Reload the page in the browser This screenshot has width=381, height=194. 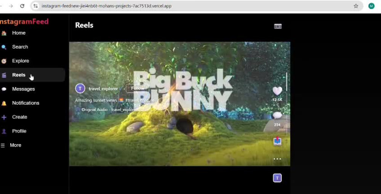pos(22,6)
